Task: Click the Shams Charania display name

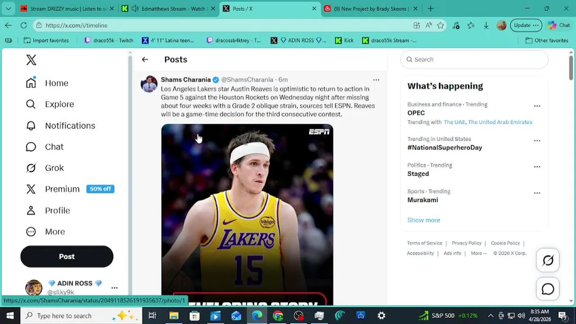Action: pyautogui.click(x=186, y=80)
